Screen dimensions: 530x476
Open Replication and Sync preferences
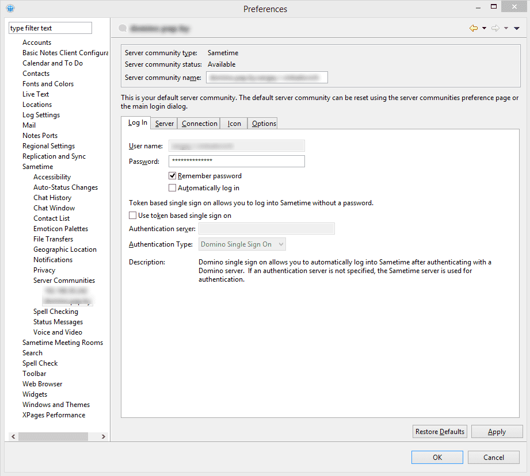(54, 156)
